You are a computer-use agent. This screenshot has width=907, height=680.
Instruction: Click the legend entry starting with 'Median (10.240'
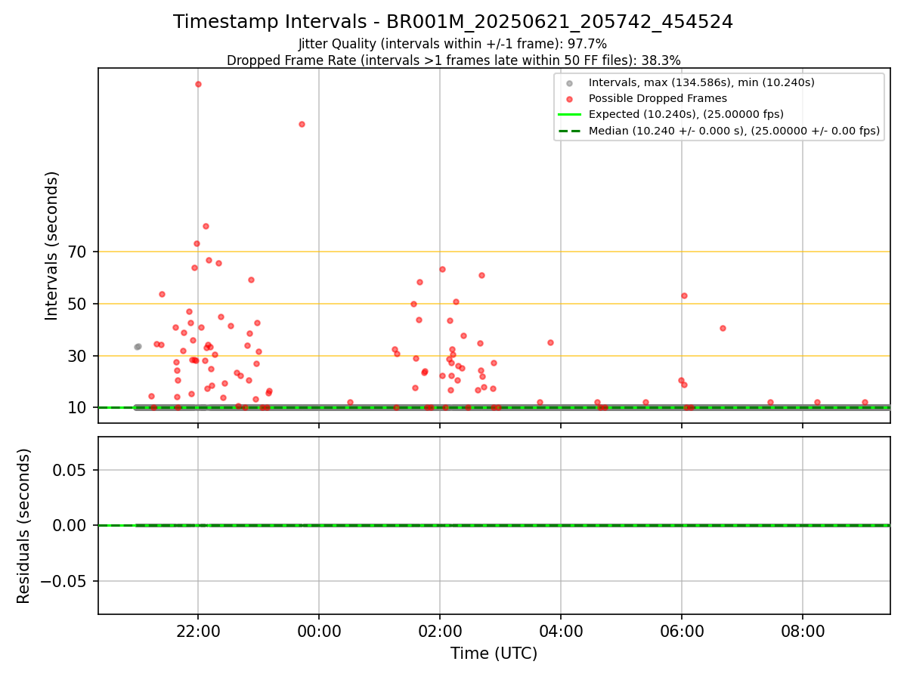tap(734, 131)
